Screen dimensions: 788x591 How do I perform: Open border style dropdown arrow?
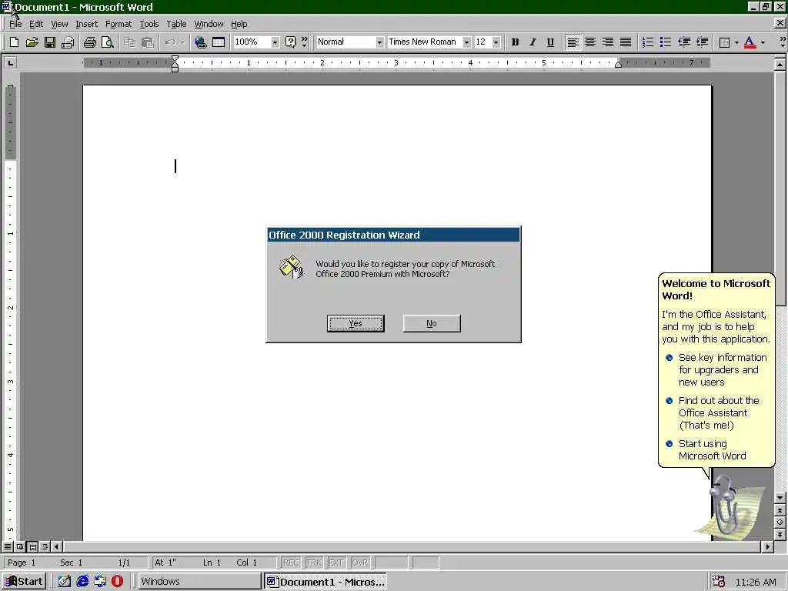[736, 43]
